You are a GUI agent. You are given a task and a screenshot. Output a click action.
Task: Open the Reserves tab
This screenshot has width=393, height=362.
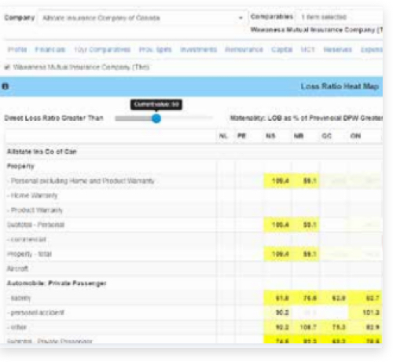pyautogui.click(x=337, y=49)
